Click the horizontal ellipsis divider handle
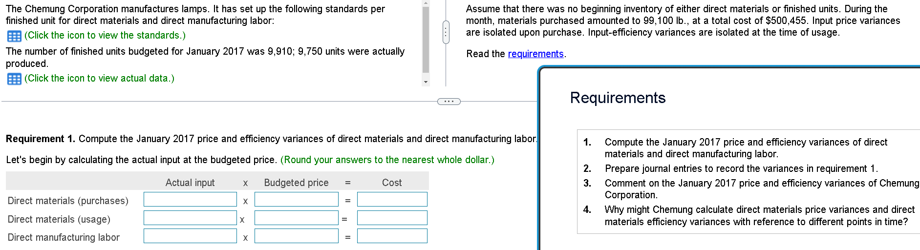Screen dimensions: 920x250 tap(449, 102)
